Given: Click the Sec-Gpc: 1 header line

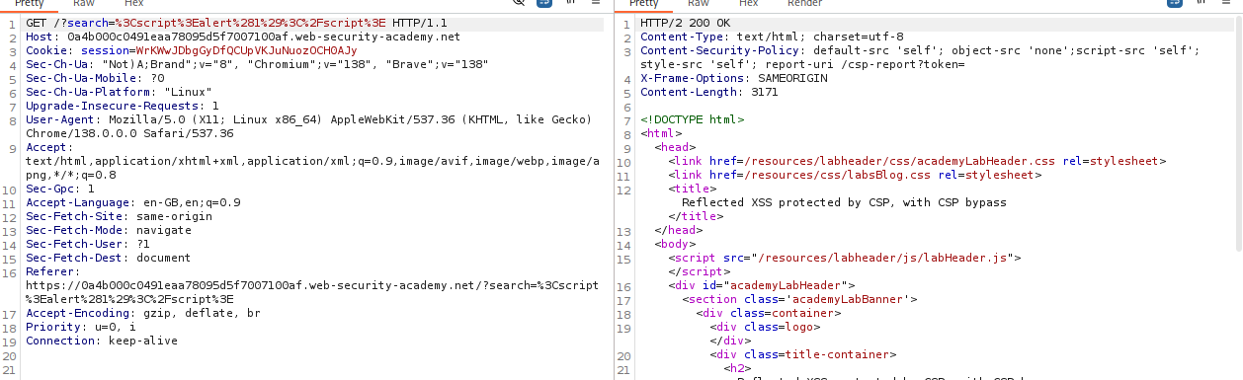Looking at the screenshot, I should [60, 189].
